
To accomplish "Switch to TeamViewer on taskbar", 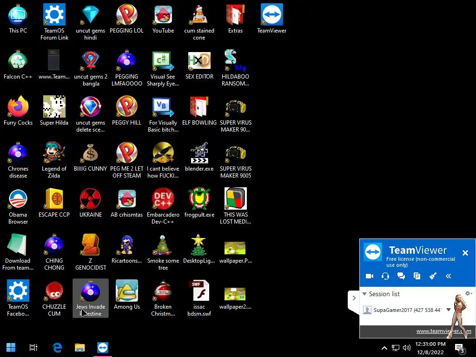I will (103, 348).
